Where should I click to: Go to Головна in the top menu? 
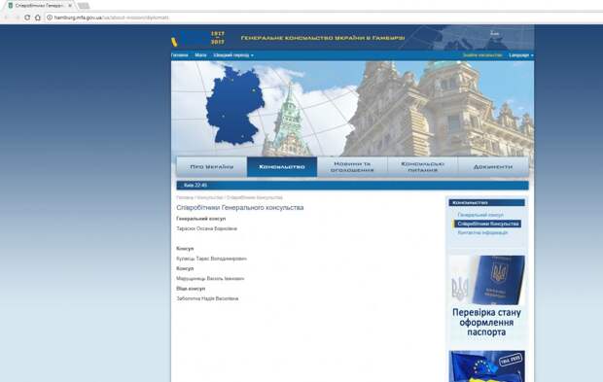180,55
